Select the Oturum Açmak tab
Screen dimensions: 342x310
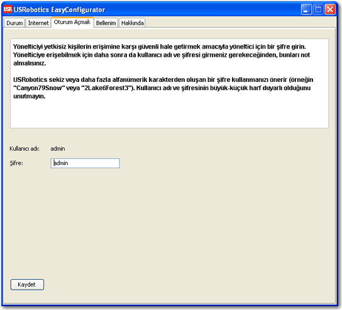(x=72, y=22)
